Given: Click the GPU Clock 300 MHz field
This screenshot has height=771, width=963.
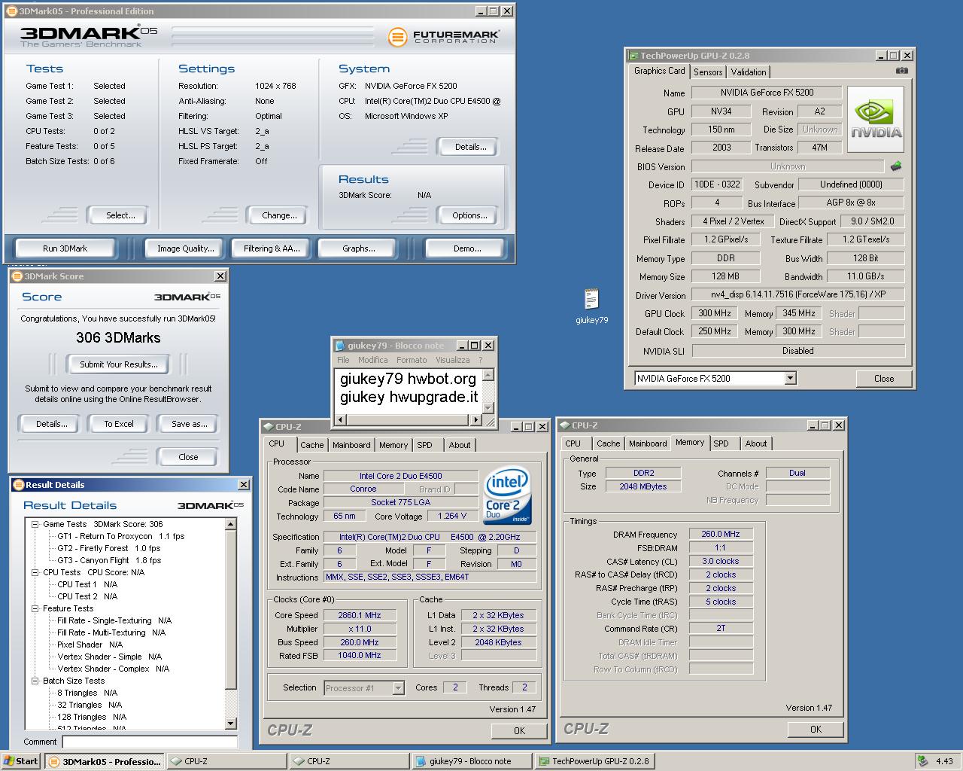Looking at the screenshot, I should click(x=715, y=313).
